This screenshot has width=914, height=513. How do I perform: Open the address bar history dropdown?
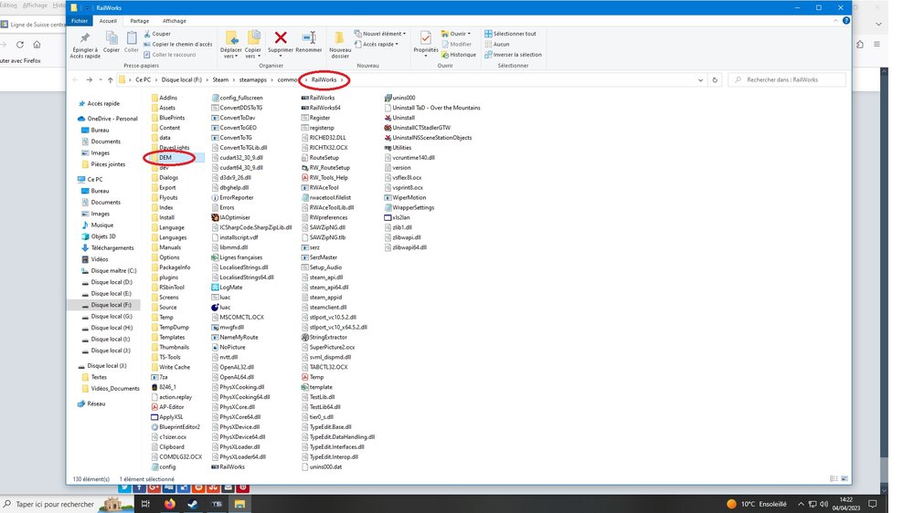(x=700, y=79)
